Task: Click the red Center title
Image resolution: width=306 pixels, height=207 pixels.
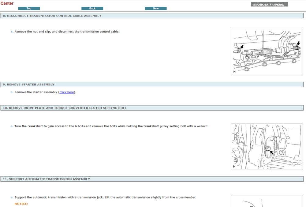Action: (7, 3)
